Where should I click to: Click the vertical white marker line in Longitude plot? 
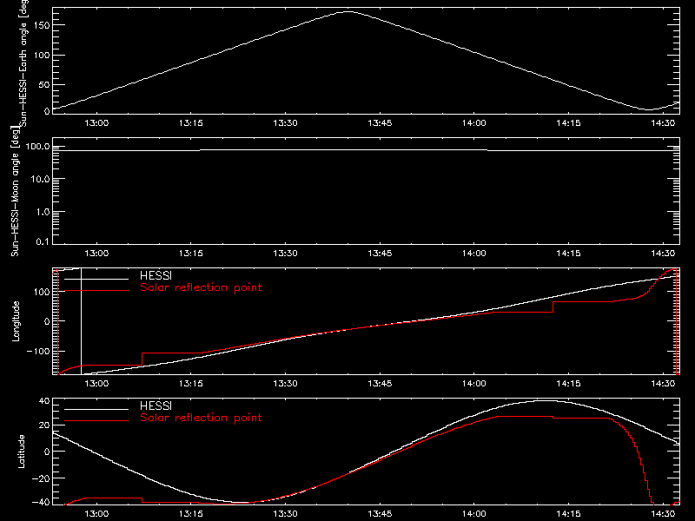81,321
